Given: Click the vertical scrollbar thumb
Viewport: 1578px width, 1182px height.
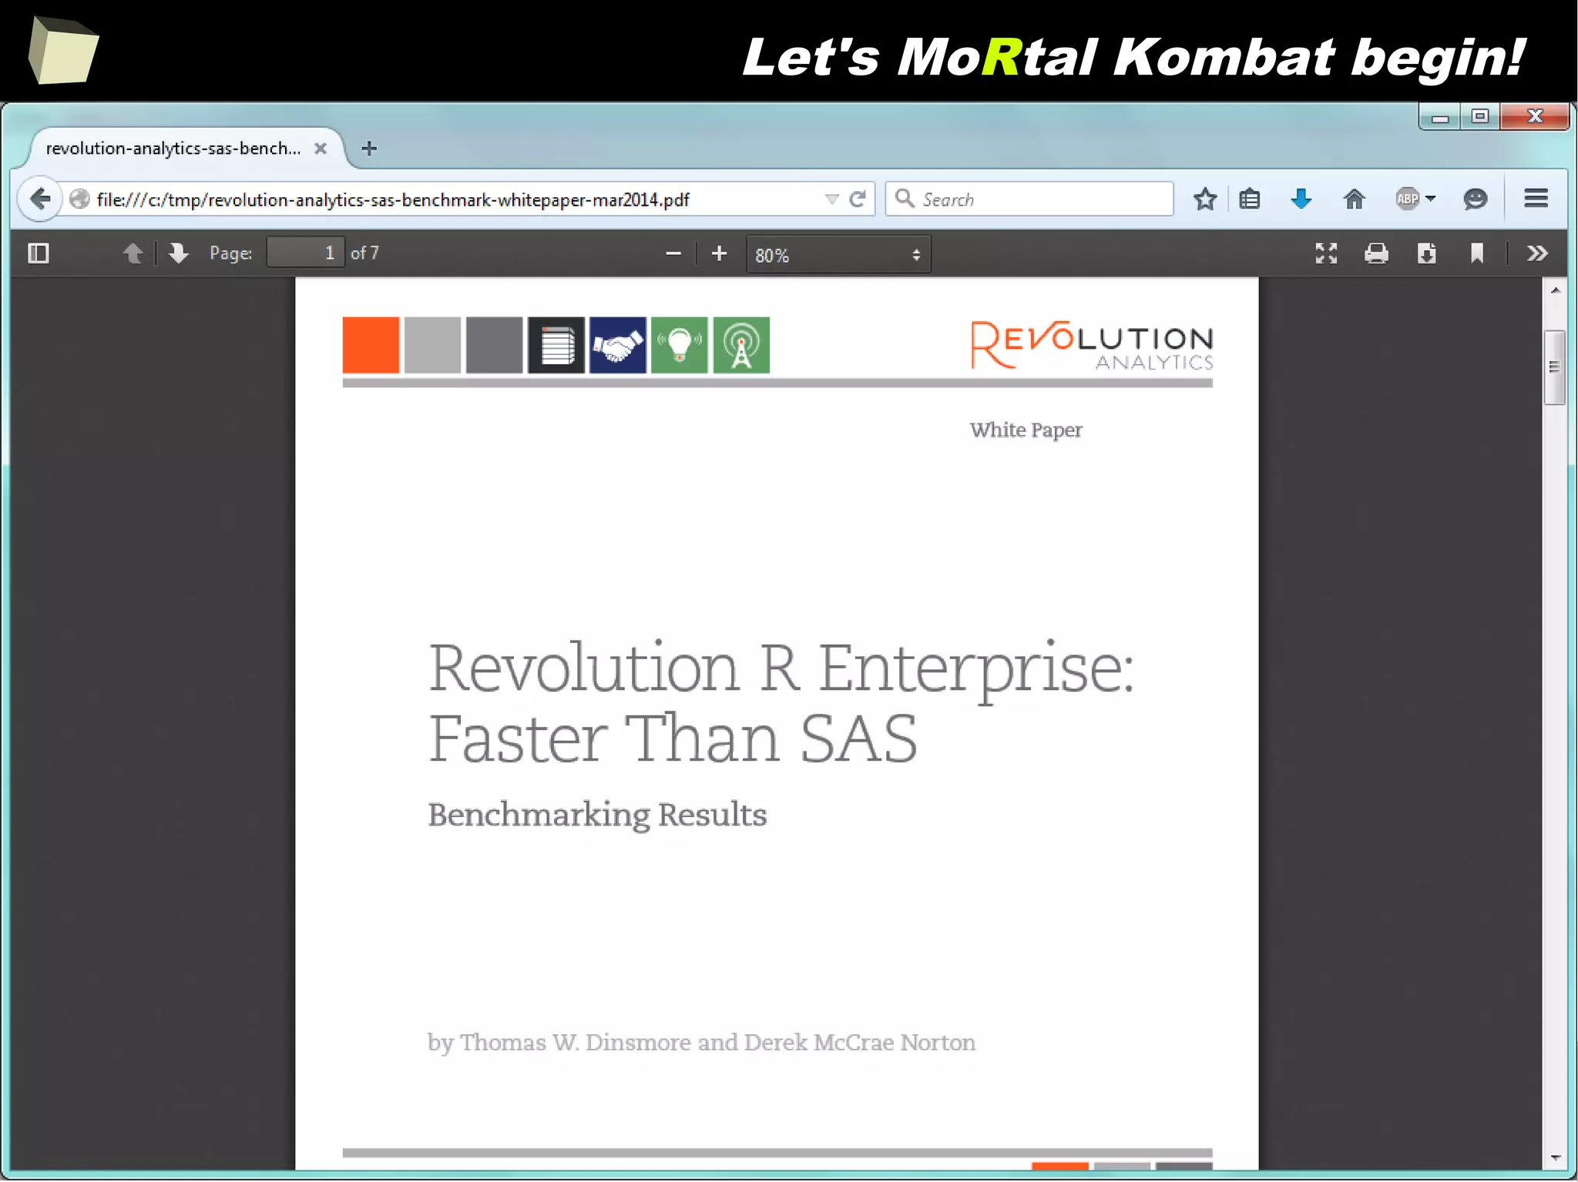Looking at the screenshot, I should 1554,367.
